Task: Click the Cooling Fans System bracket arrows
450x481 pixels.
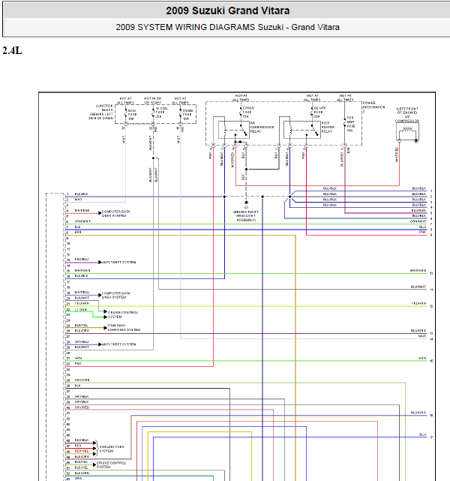Action: (95, 448)
